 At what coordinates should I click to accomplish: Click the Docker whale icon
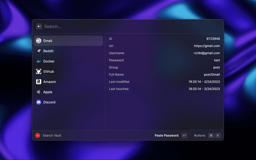coord(39,62)
